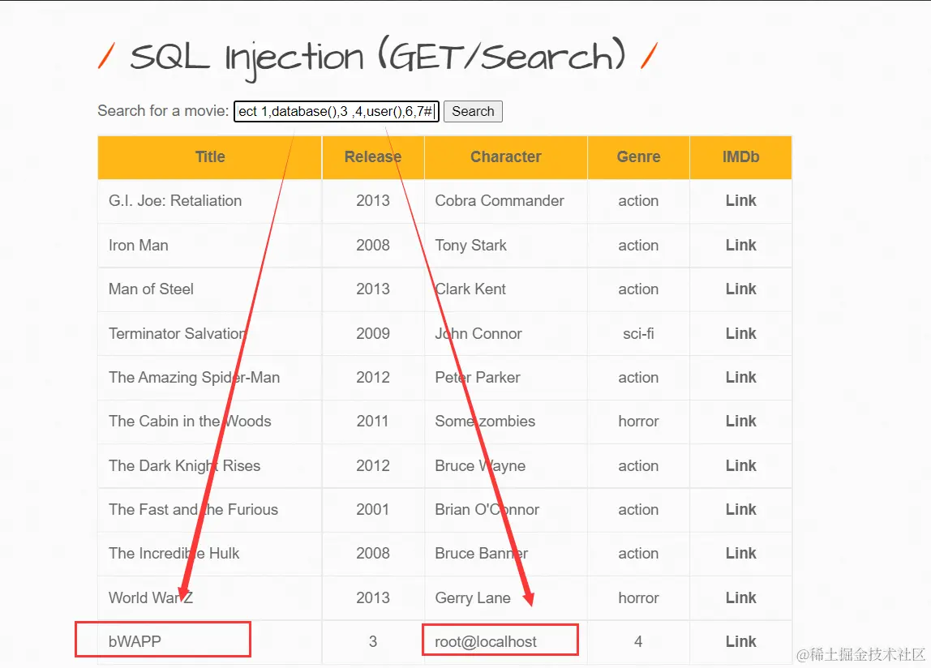
Task: Click the release value 3 in bWAPP row
Action: [373, 642]
